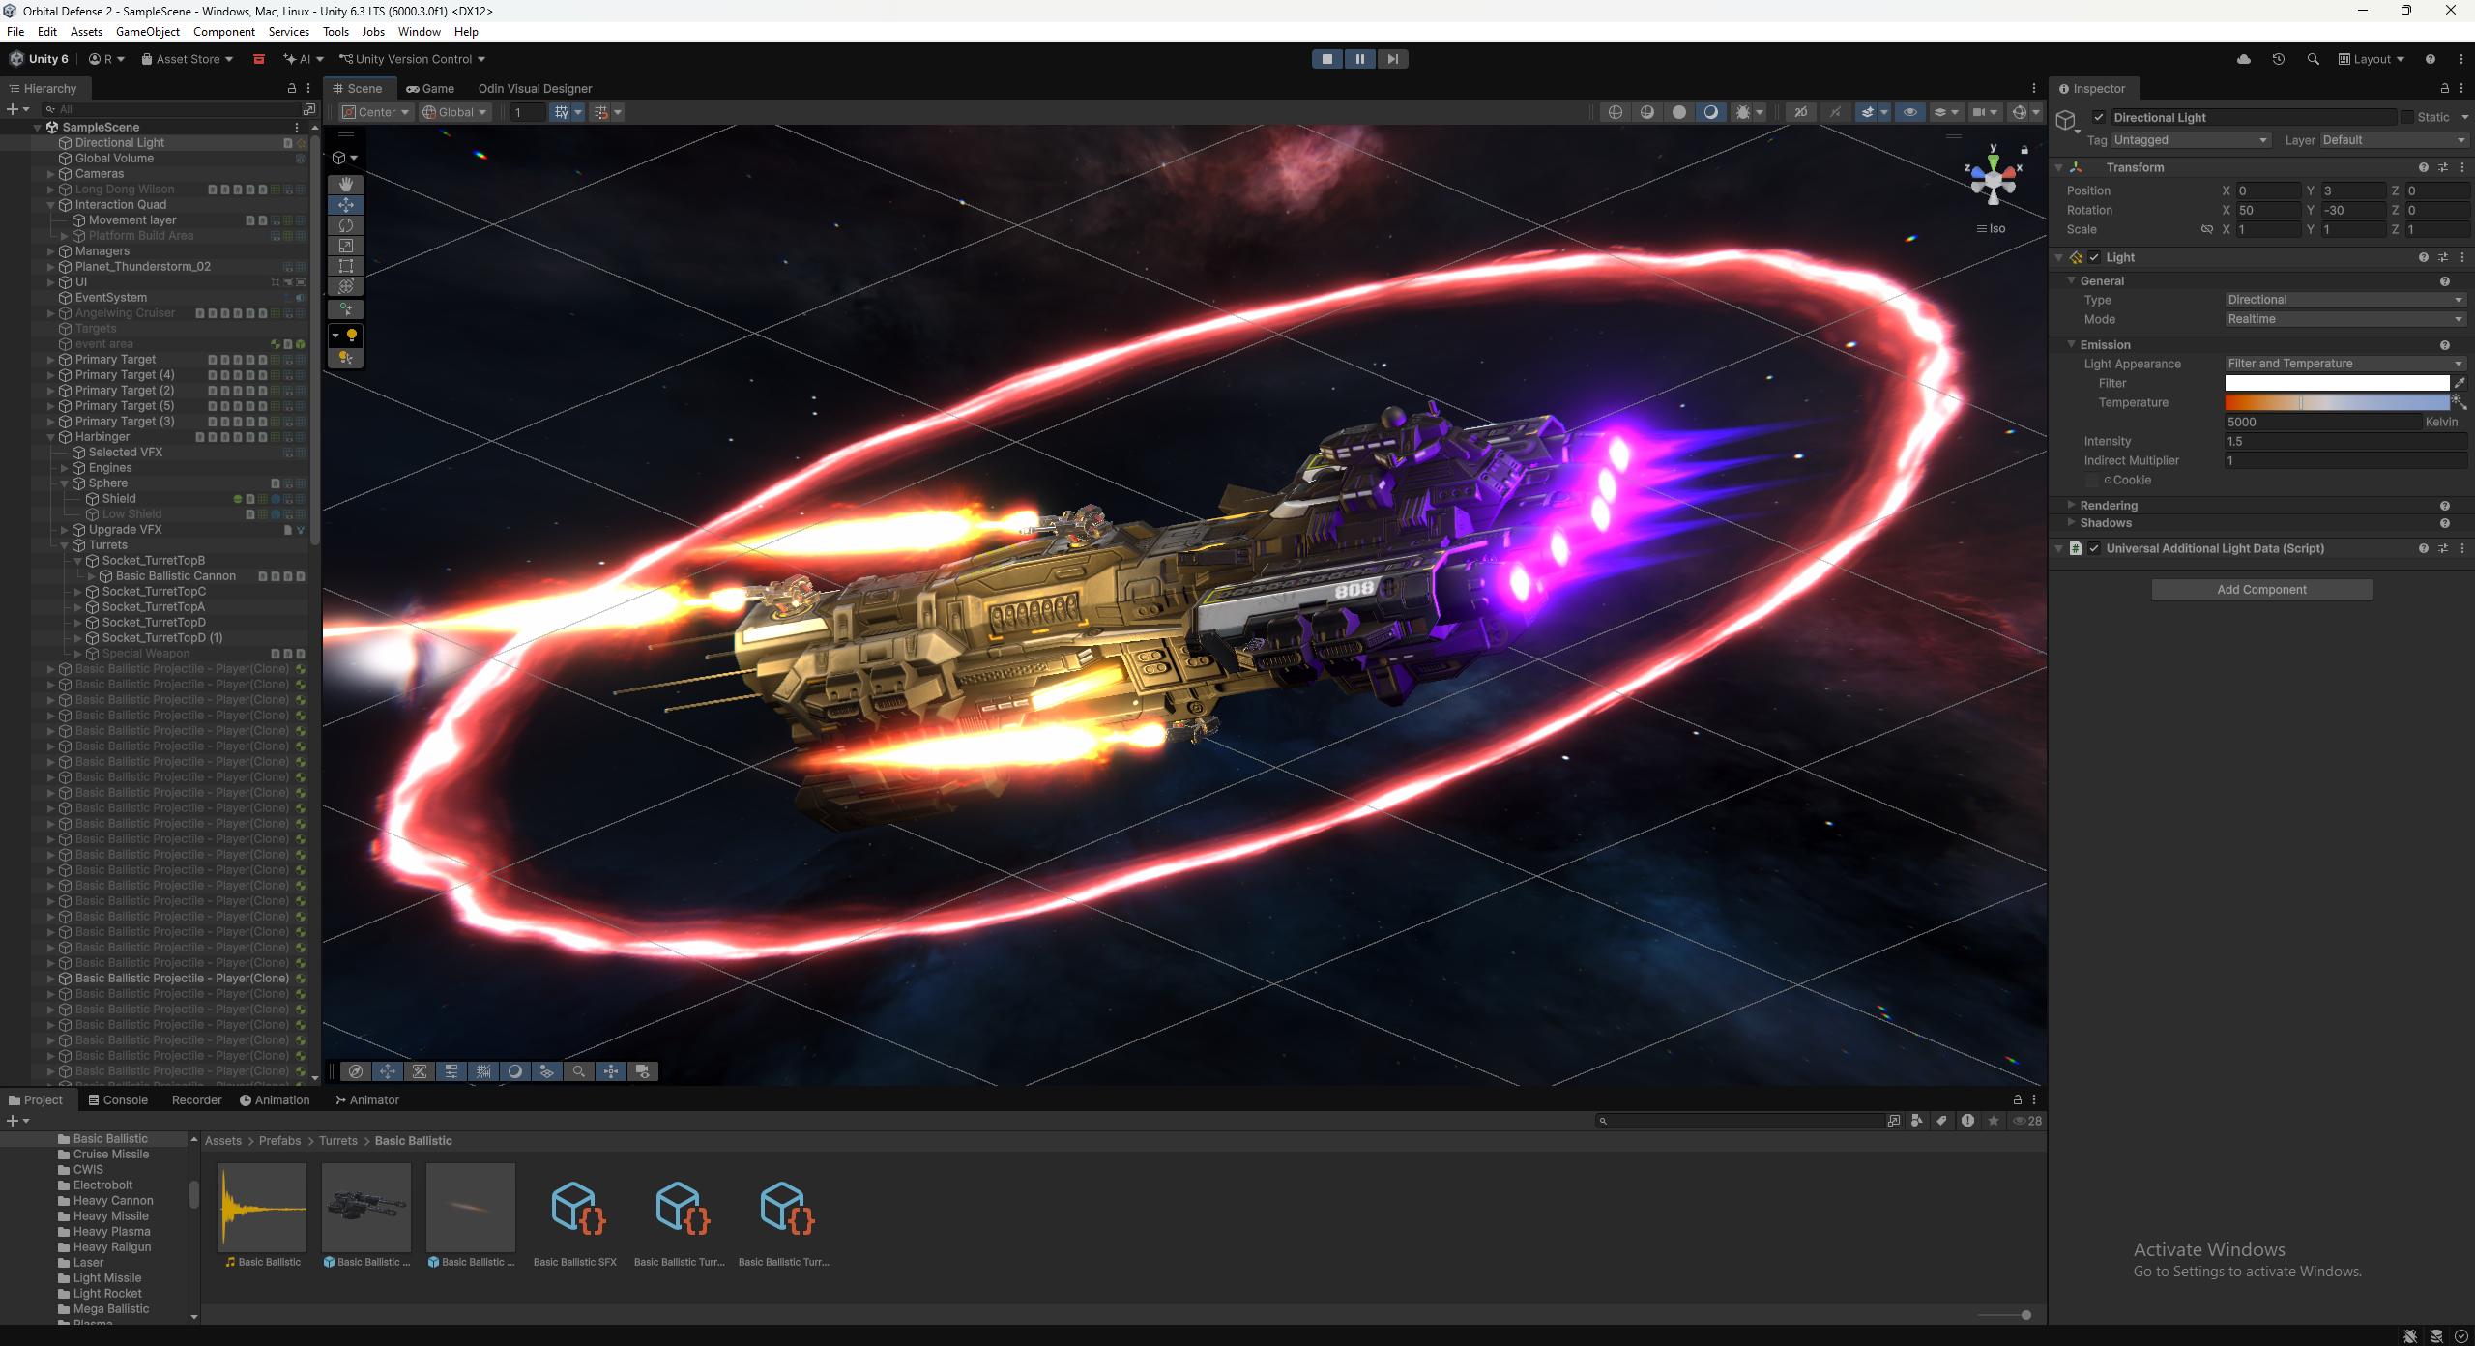Image resolution: width=2475 pixels, height=1346 pixels.
Task: Open the GameObject menu
Action: pyautogui.click(x=147, y=32)
